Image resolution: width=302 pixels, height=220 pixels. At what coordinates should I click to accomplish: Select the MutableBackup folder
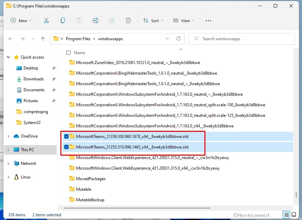pos(90,200)
